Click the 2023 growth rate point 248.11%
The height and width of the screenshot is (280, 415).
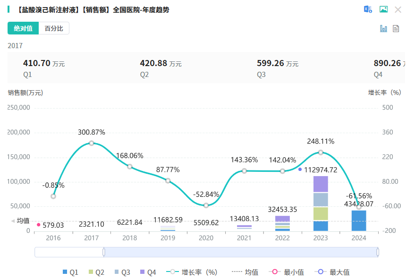(x=321, y=153)
